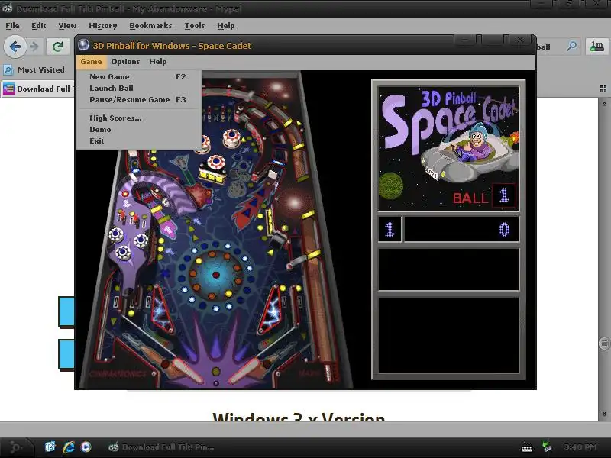The width and height of the screenshot is (611, 458).
Task: Open Most Visited bookmarks folder
Action: click(x=34, y=69)
